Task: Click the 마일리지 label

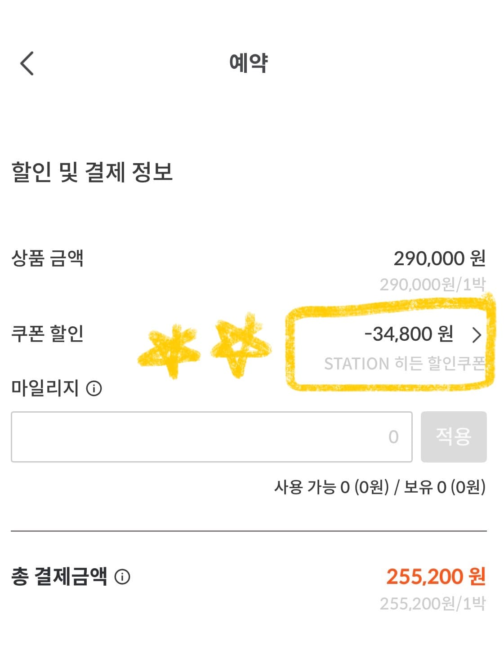Action: [x=45, y=388]
